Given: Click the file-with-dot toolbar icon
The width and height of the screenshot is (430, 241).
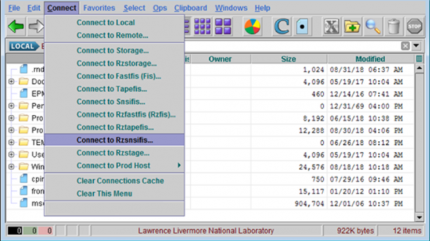Looking at the screenshot, I should click(302, 27).
